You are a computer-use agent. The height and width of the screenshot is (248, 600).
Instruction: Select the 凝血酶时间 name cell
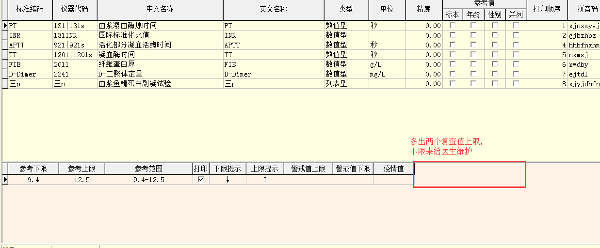pyautogui.click(x=160, y=54)
